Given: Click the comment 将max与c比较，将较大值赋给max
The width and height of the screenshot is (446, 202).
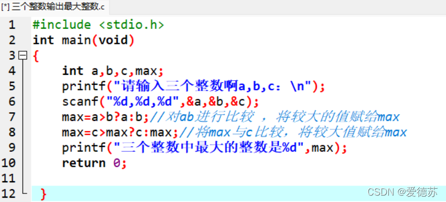Looking at the screenshot, I should (x=293, y=133).
